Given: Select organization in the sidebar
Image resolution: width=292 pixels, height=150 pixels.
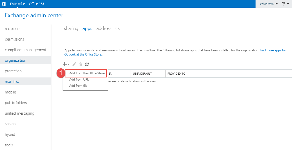Looking at the screenshot, I should pos(26,60).
